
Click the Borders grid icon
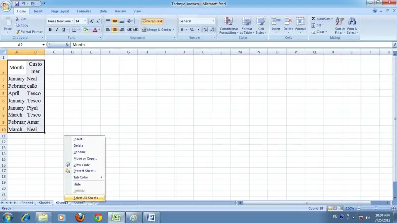(74, 30)
